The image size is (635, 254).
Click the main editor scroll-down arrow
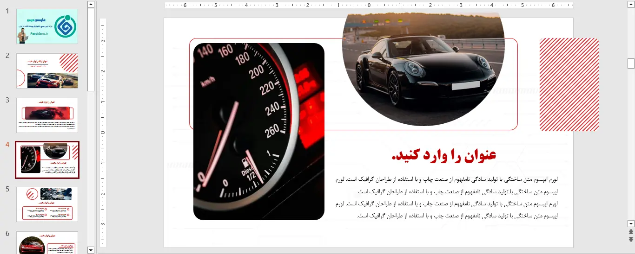[x=631, y=223]
